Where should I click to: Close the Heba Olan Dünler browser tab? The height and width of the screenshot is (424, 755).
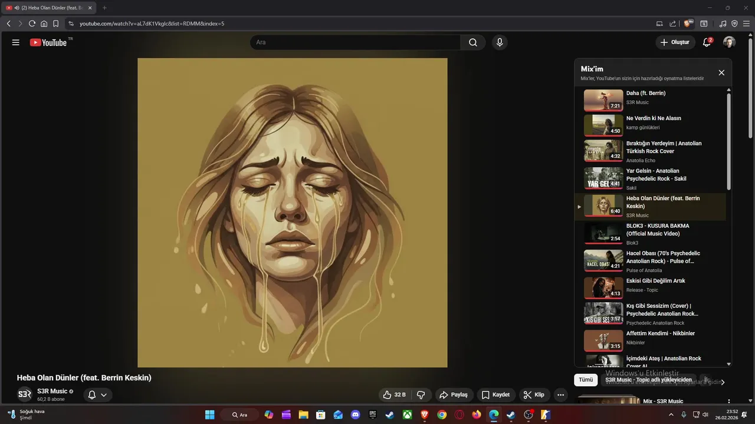tap(90, 8)
